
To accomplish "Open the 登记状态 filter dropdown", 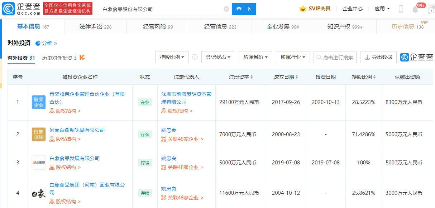I will (218, 57).
